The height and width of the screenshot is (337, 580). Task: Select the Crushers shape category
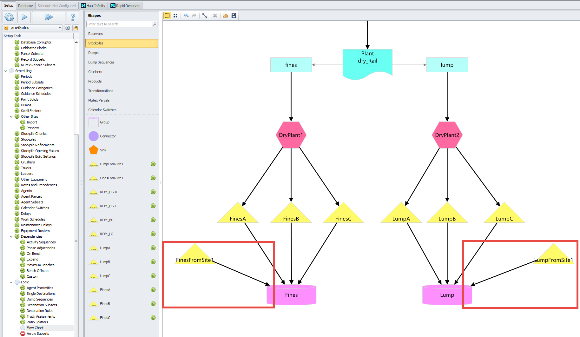pyautogui.click(x=95, y=72)
